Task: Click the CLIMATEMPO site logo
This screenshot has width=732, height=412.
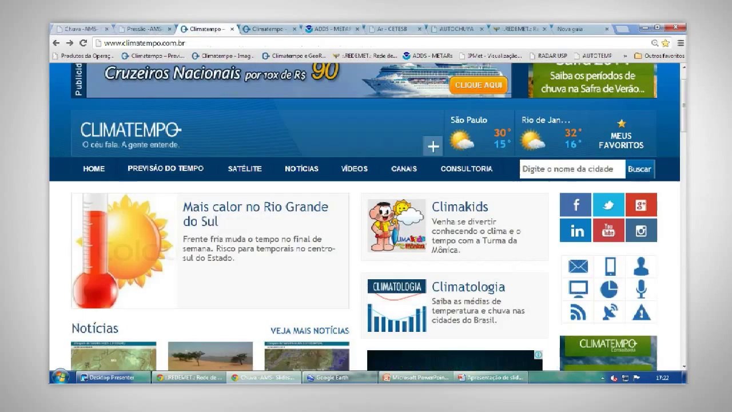Action: pos(131,130)
